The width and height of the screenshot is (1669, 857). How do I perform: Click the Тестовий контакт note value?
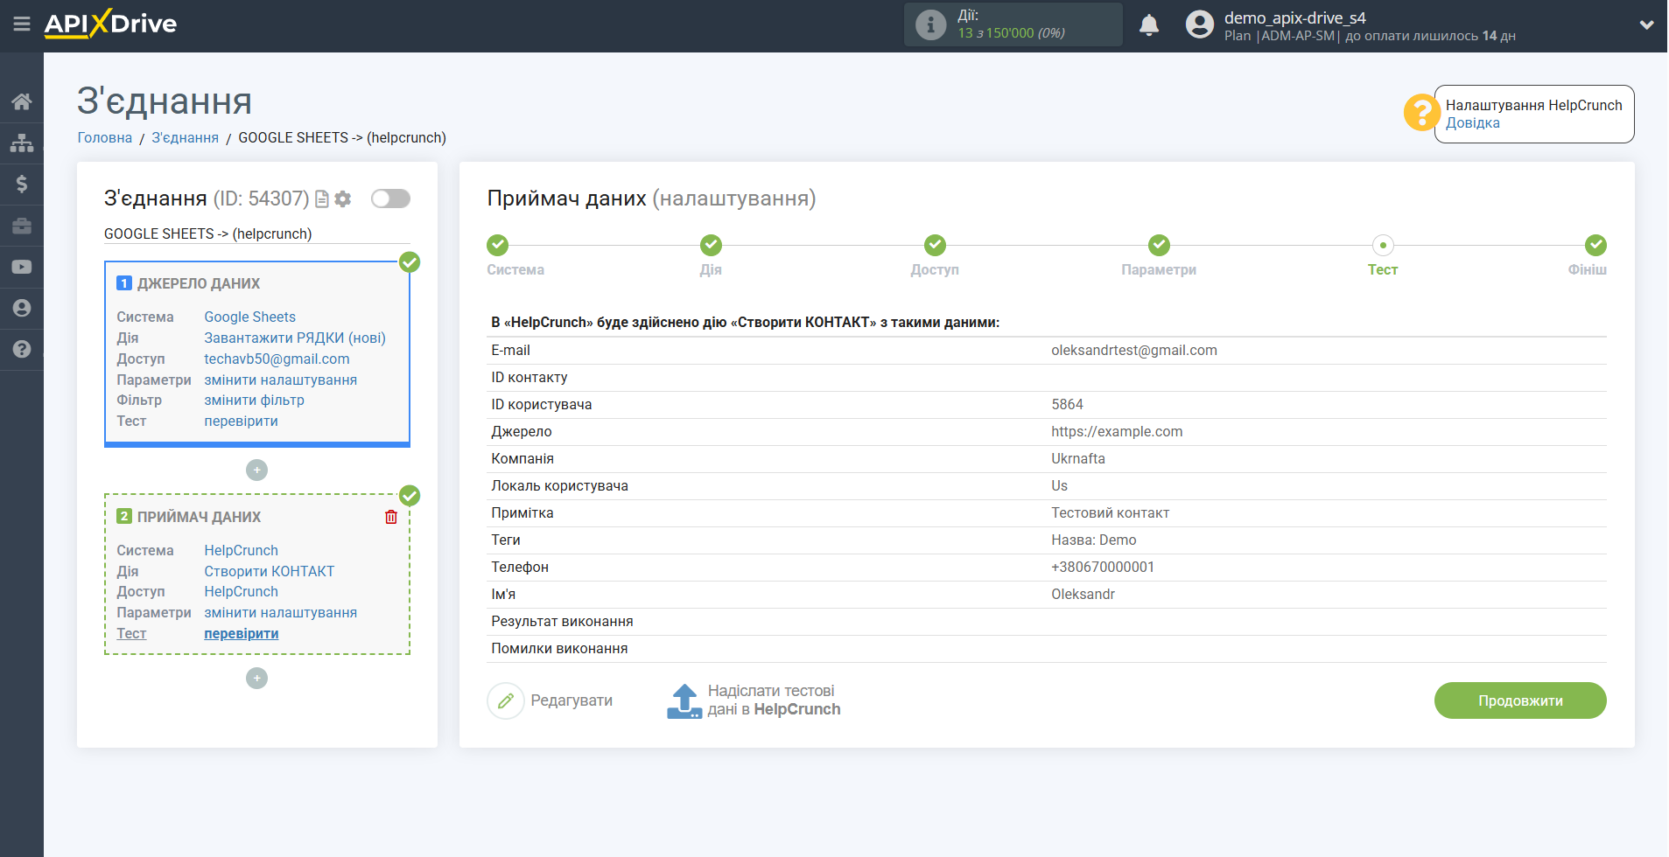click(1111, 513)
